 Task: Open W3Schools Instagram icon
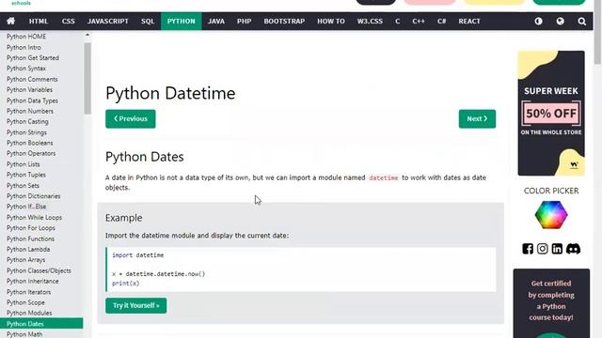542,249
